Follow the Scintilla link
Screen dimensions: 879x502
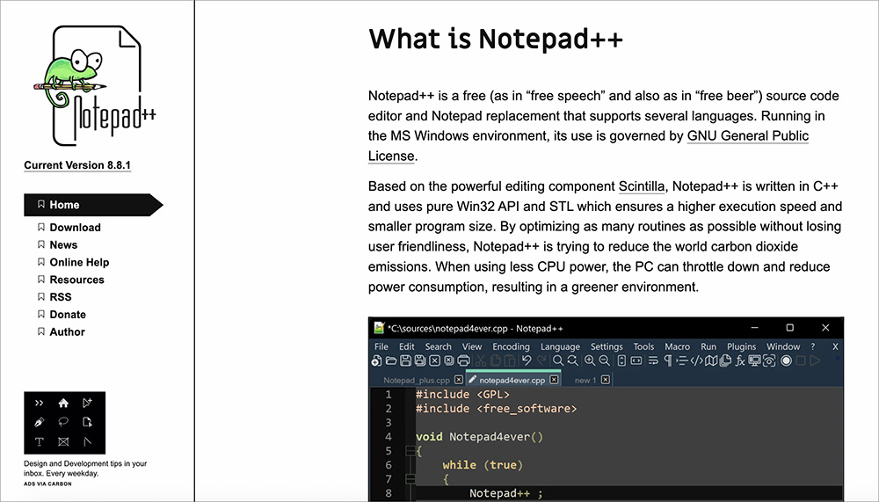tap(642, 186)
